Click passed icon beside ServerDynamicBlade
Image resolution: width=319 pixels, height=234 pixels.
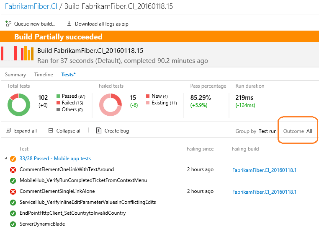coord(13,224)
